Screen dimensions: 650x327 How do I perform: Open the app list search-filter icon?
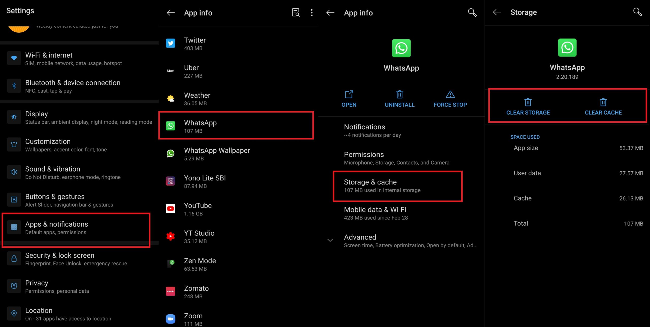coord(296,12)
